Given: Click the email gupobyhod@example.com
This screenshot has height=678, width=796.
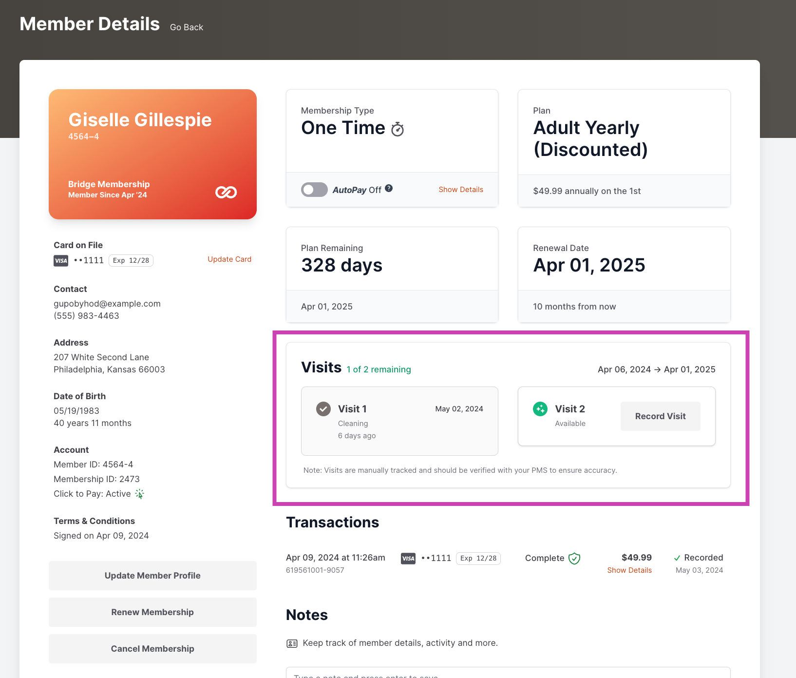Looking at the screenshot, I should (107, 304).
